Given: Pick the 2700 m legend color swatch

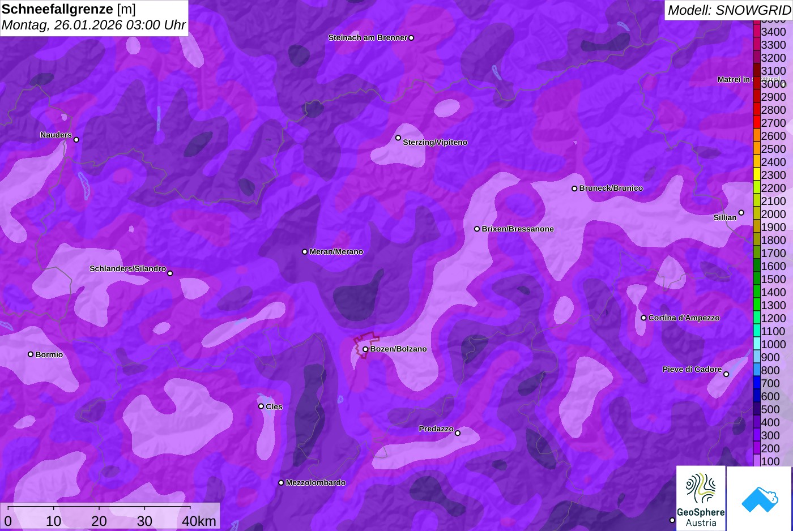Looking at the screenshot, I should (756, 123).
